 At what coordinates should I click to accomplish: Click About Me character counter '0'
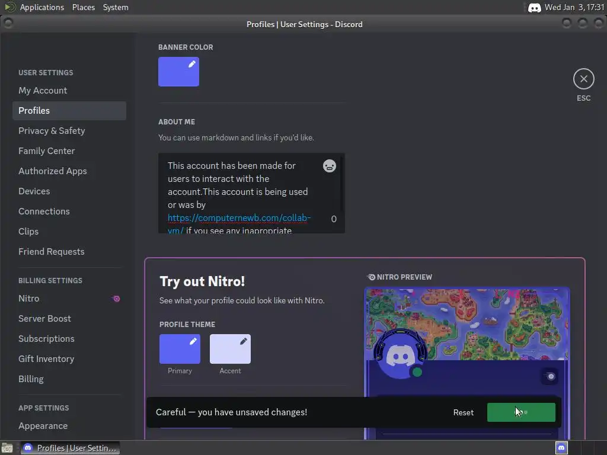pyautogui.click(x=334, y=219)
